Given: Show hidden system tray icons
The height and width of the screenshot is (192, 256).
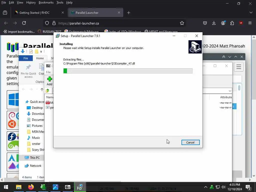Looking at the screenshot, I should coord(206,187).
